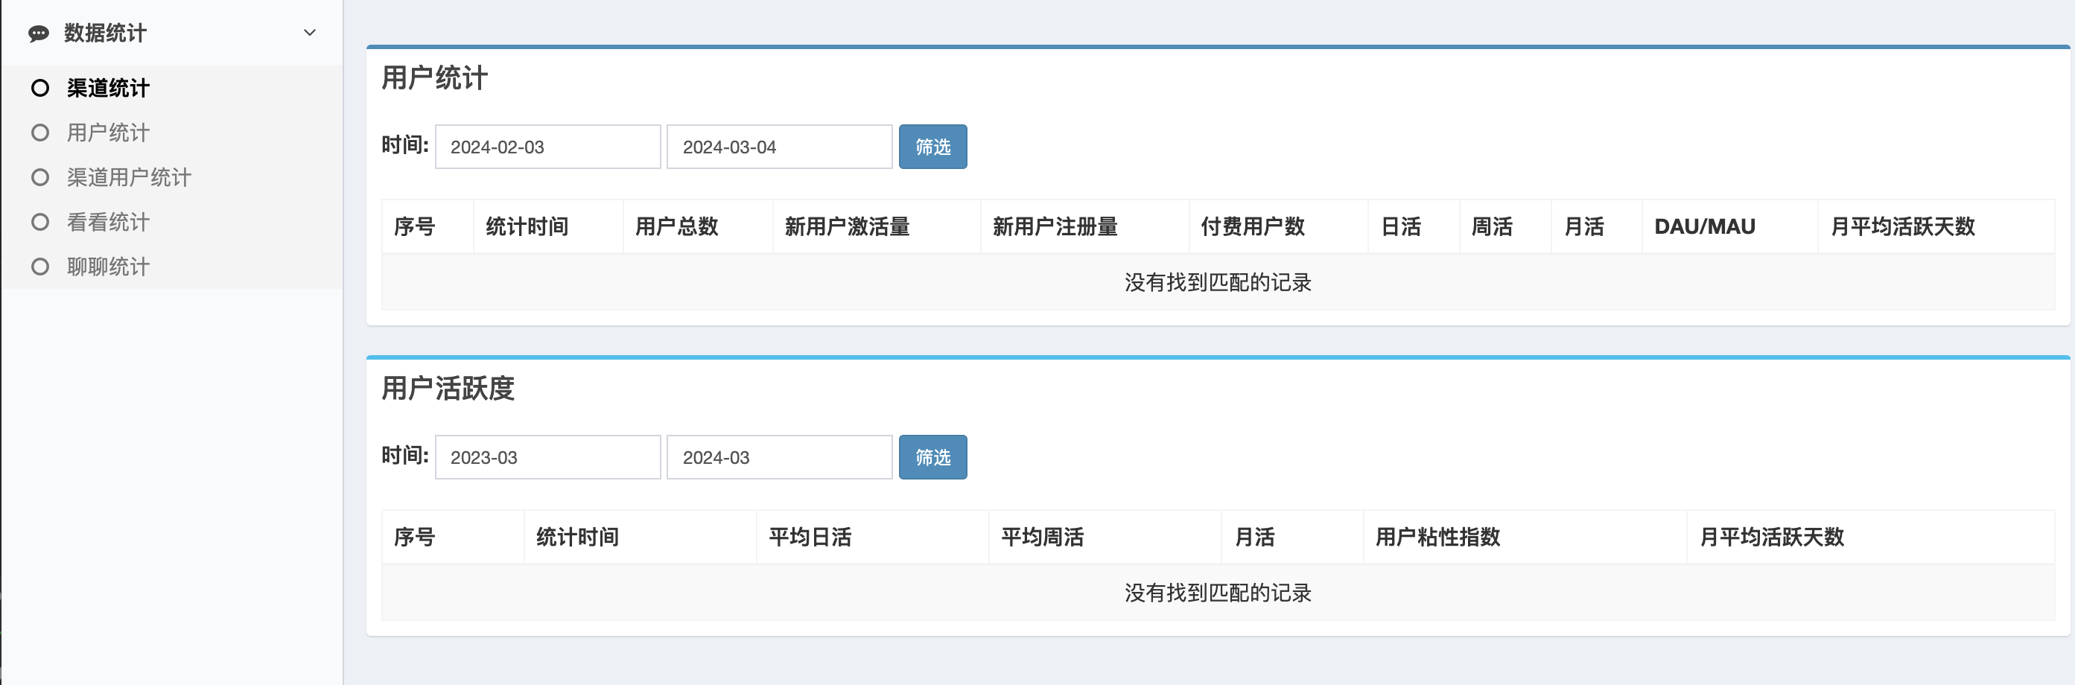Open 渠道统计 in the sidebar
Image resolution: width=2075 pixels, height=685 pixels.
point(108,88)
